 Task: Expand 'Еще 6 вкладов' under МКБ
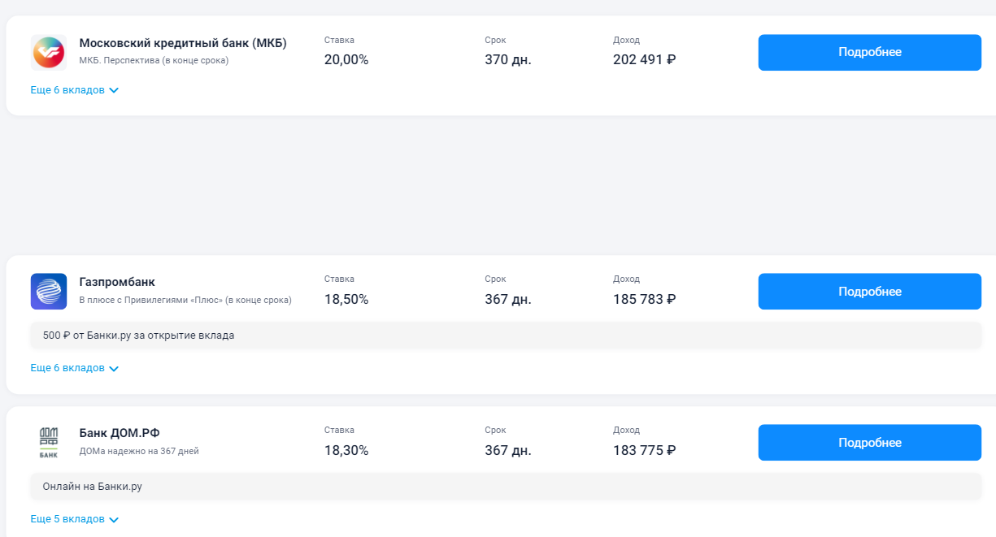click(75, 90)
